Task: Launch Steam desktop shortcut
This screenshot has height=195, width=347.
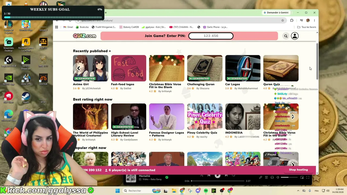Action: (x=26, y=97)
